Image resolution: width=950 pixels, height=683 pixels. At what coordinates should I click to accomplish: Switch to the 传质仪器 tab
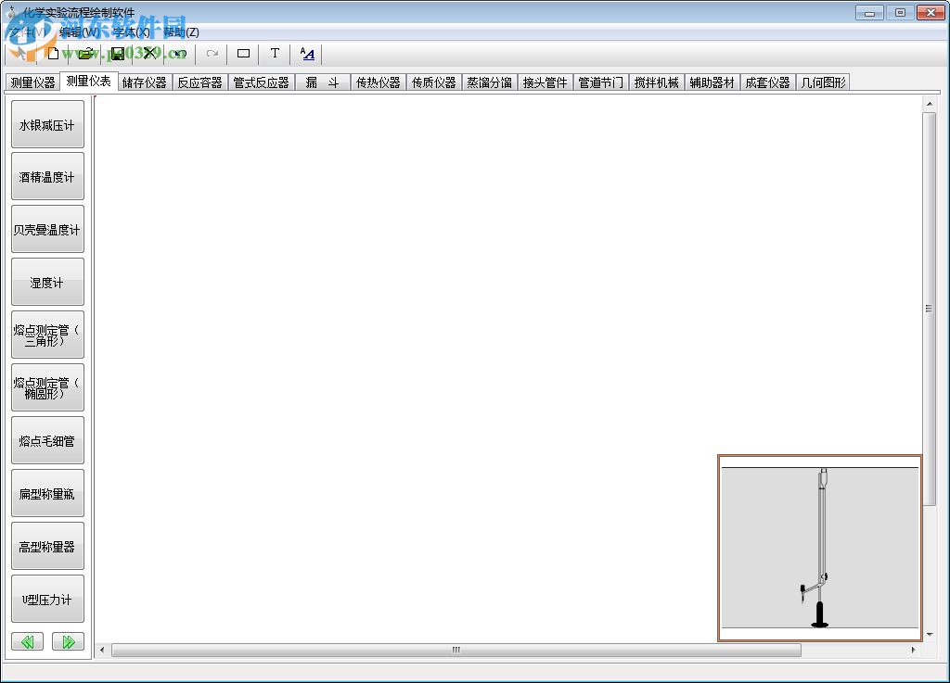pyautogui.click(x=434, y=82)
